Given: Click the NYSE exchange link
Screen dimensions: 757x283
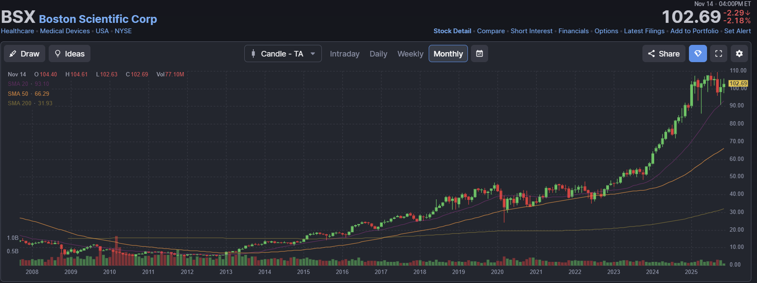Looking at the screenshot, I should pyautogui.click(x=123, y=31).
